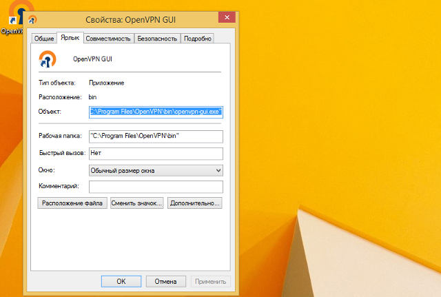Go to the Безопасность tab
Image resolution: width=441 pixels, height=297 pixels.
pyautogui.click(x=157, y=39)
